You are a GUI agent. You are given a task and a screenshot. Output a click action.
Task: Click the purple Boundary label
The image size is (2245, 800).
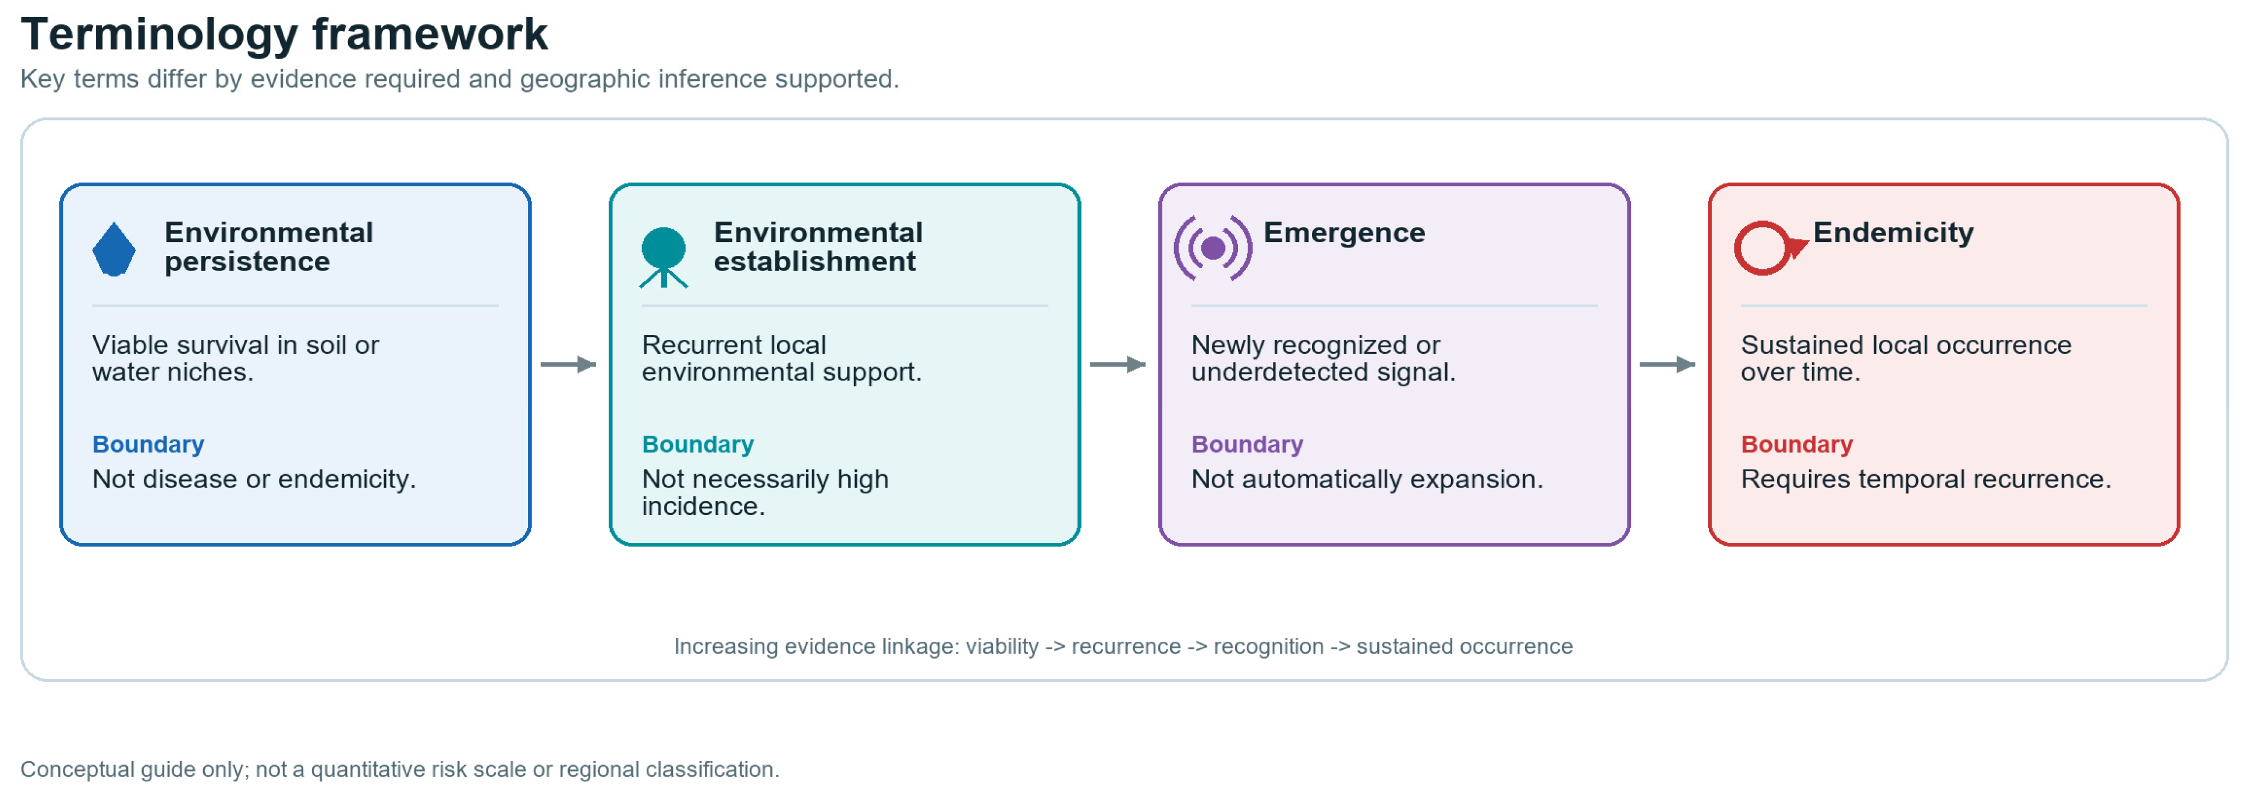(1247, 445)
